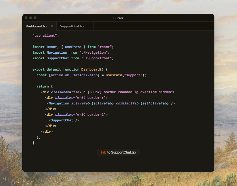Click the return keyword

click(43, 86)
